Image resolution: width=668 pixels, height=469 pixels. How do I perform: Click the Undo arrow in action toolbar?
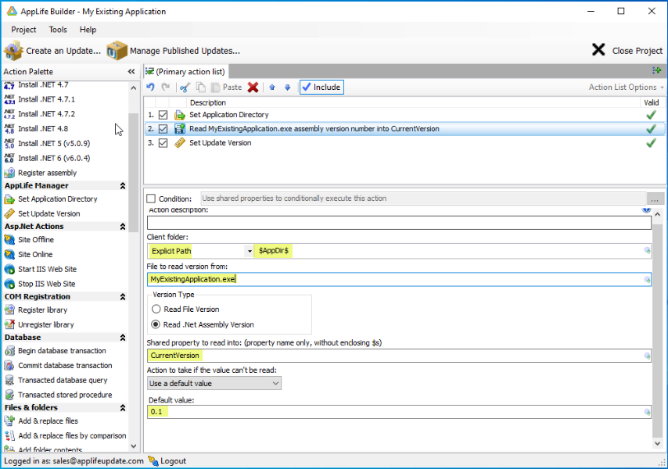150,88
